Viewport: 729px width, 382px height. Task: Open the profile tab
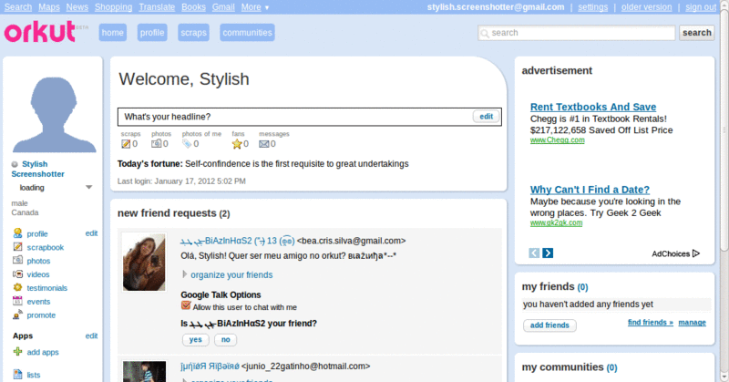pyautogui.click(x=152, y=33)
